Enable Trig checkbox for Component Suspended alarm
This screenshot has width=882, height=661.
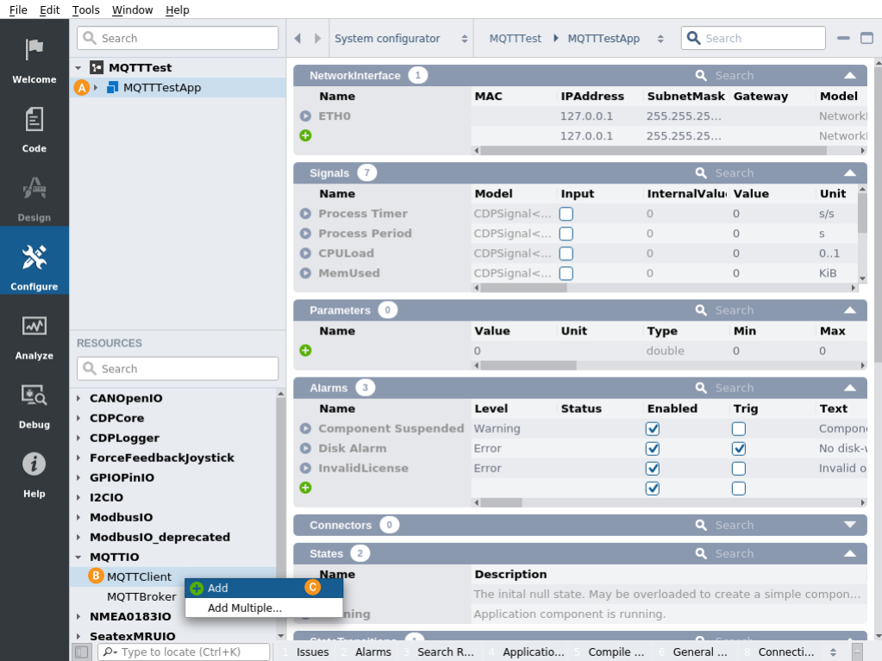pos(739,428)
